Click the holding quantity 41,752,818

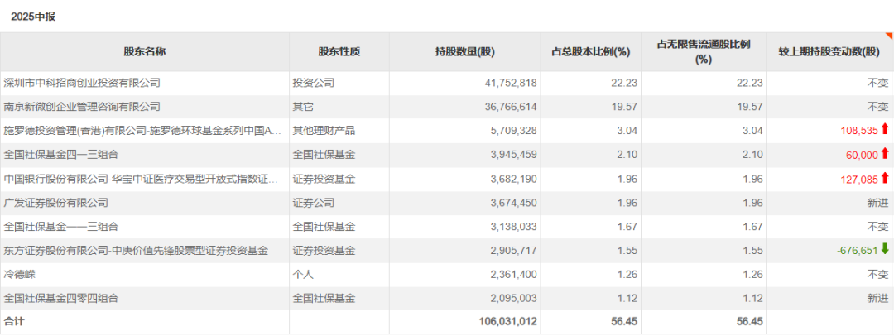[510, 83]
